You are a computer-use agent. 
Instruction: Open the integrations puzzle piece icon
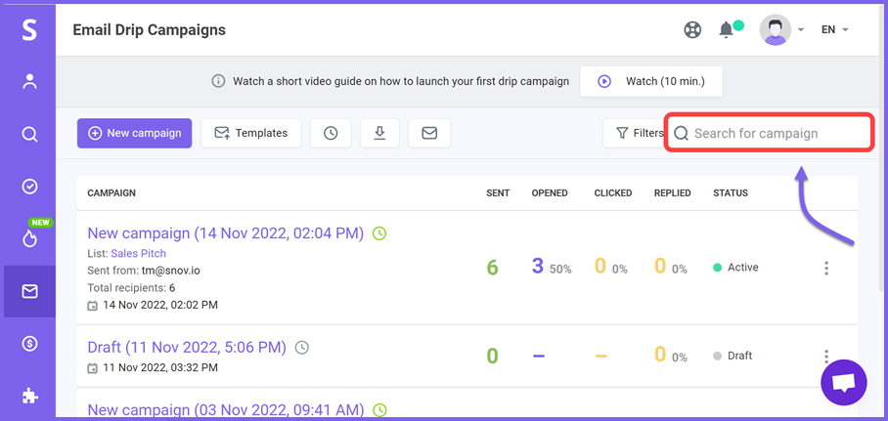tap(29, 397)
